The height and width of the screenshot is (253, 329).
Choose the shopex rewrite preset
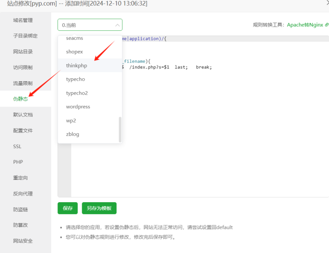pyautogui.click(x=75, y=52)
